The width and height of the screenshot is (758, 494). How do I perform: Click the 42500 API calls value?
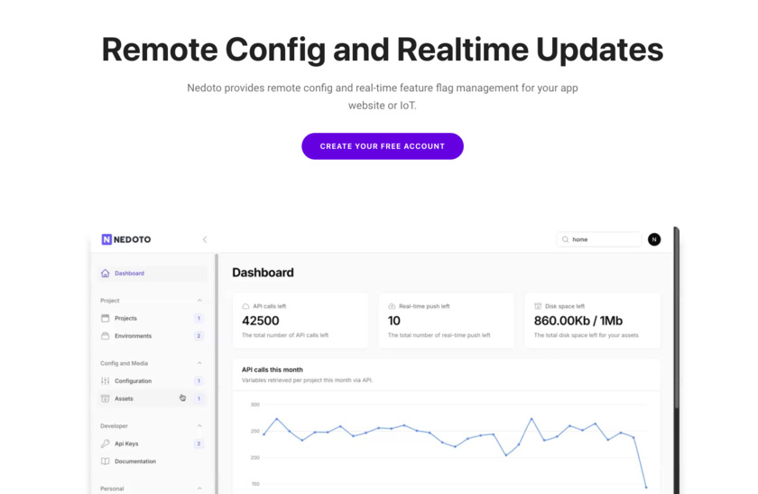[261, 321]
